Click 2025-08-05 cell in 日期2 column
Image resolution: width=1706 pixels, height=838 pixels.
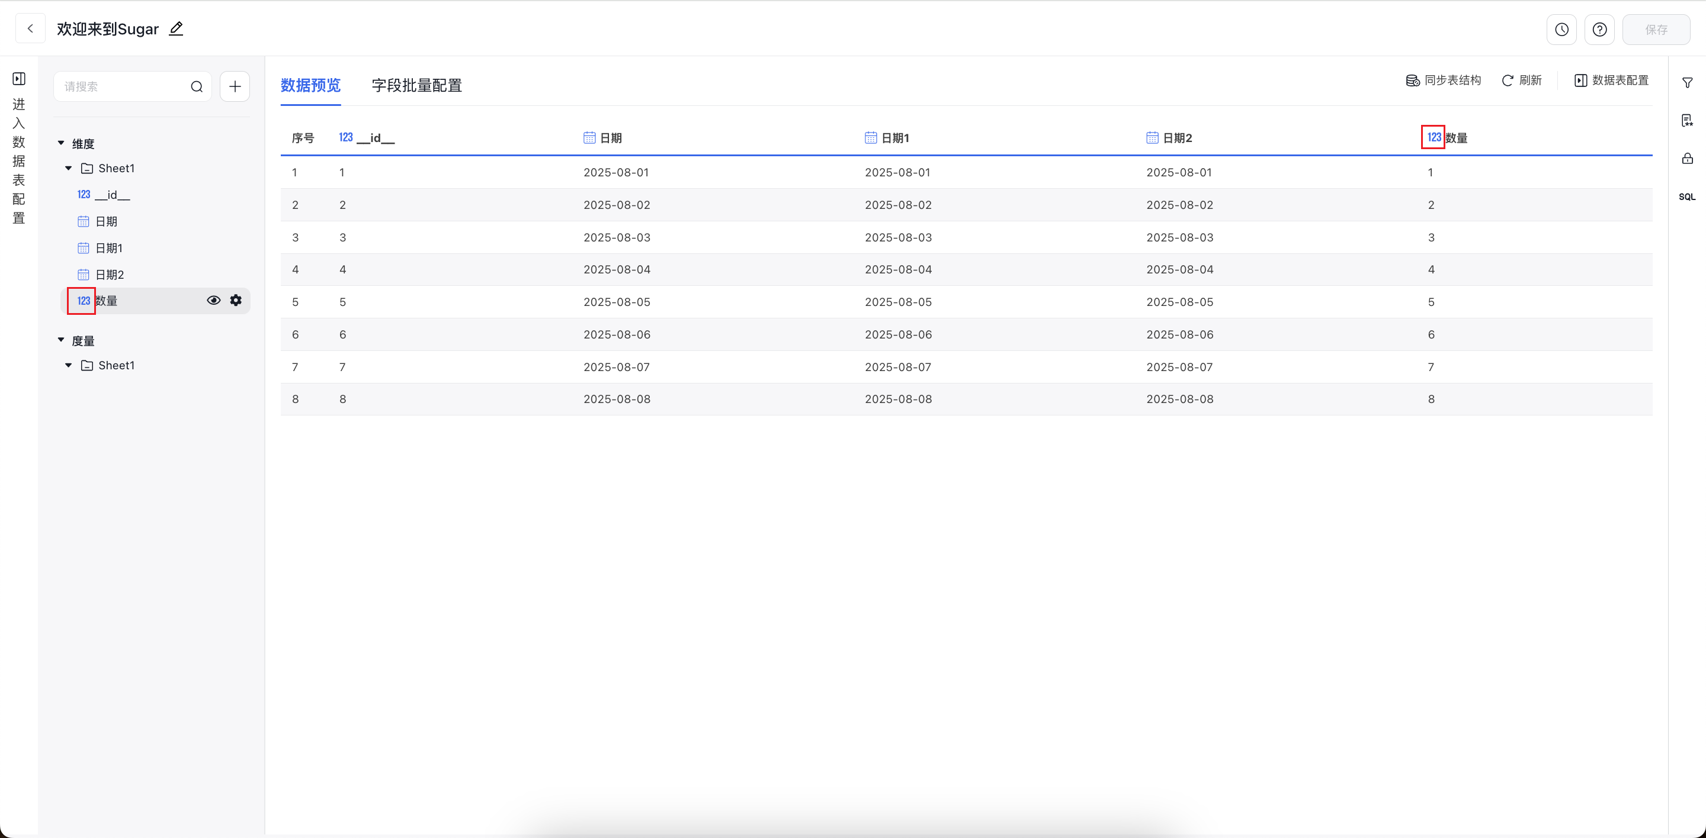1179,302
